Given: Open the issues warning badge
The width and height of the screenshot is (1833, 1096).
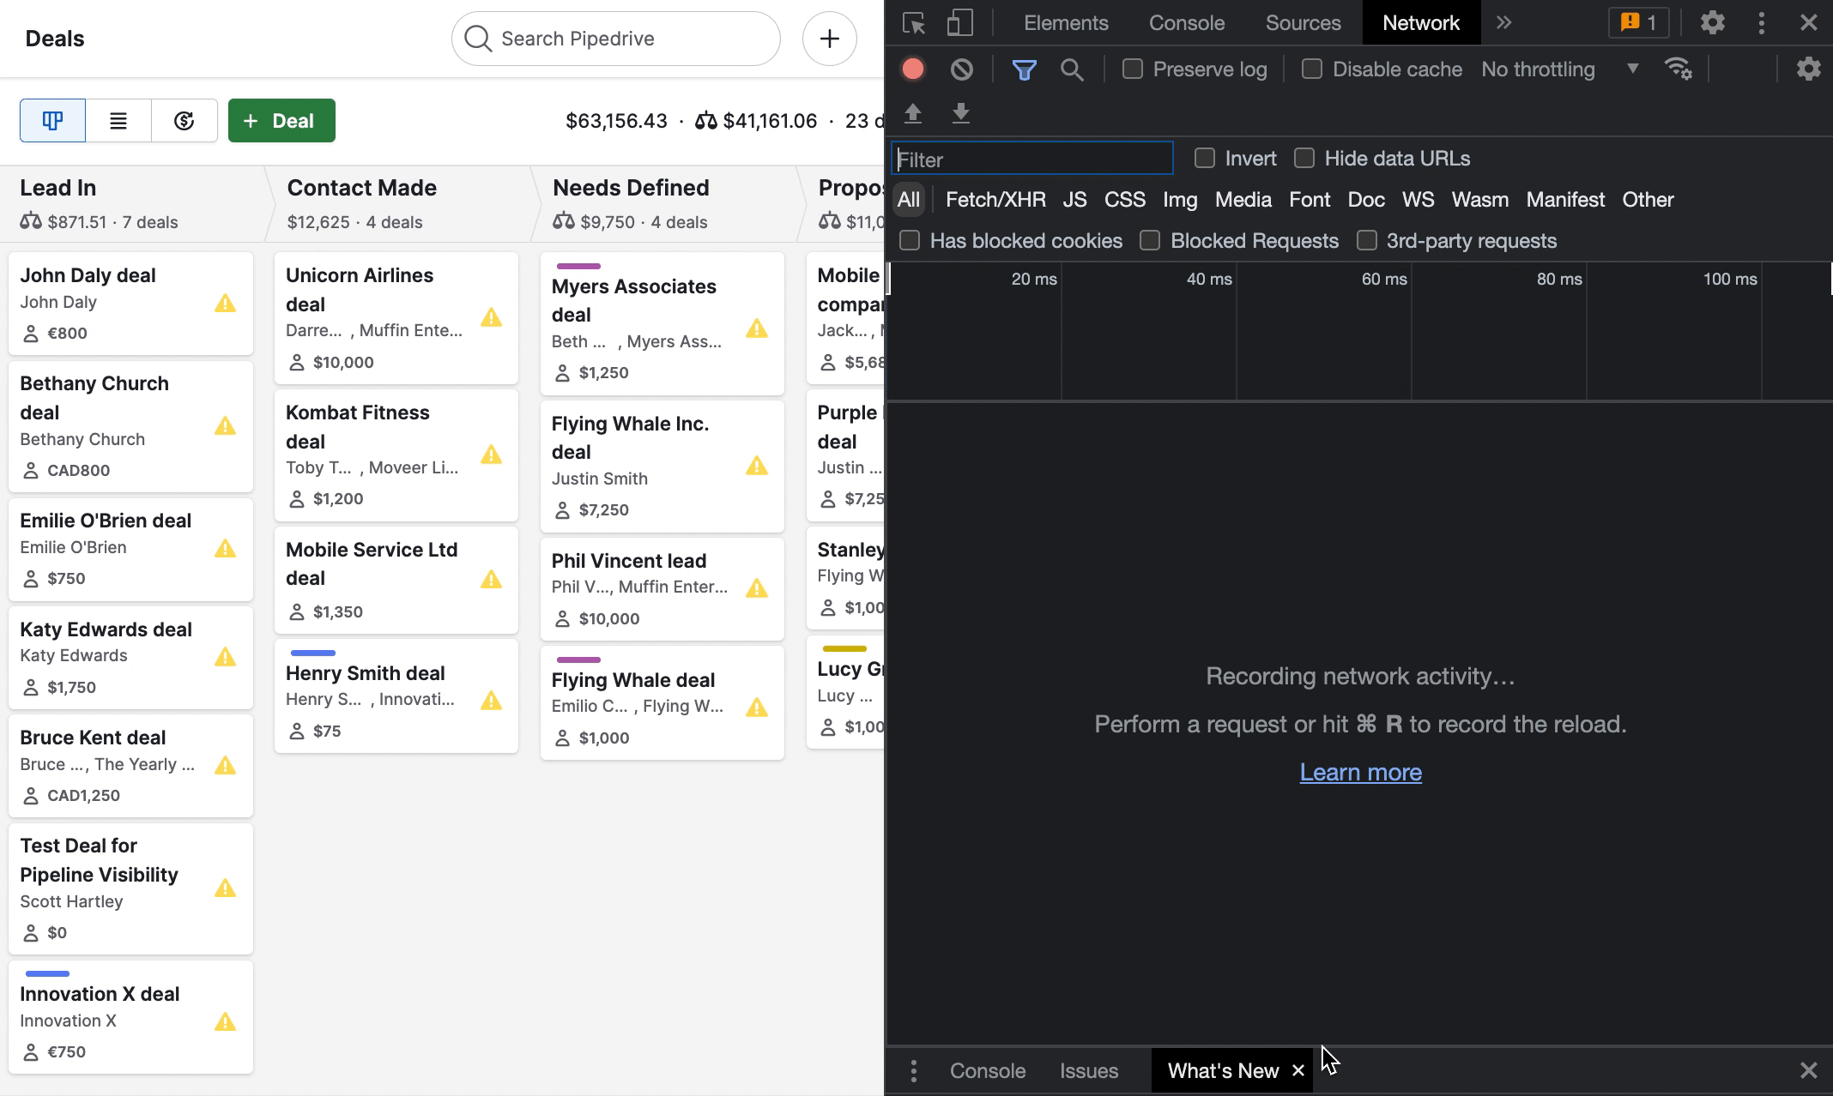Looking at the screenshot, I should (x=1638, y=23).
